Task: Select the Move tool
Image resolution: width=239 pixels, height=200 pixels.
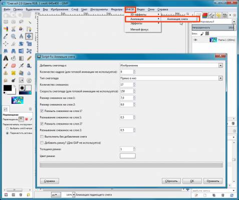Action: 29,36
